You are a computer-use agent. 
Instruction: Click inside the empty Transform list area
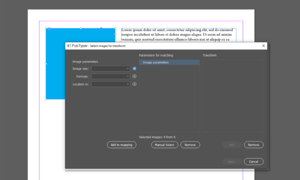pos(233,96)
